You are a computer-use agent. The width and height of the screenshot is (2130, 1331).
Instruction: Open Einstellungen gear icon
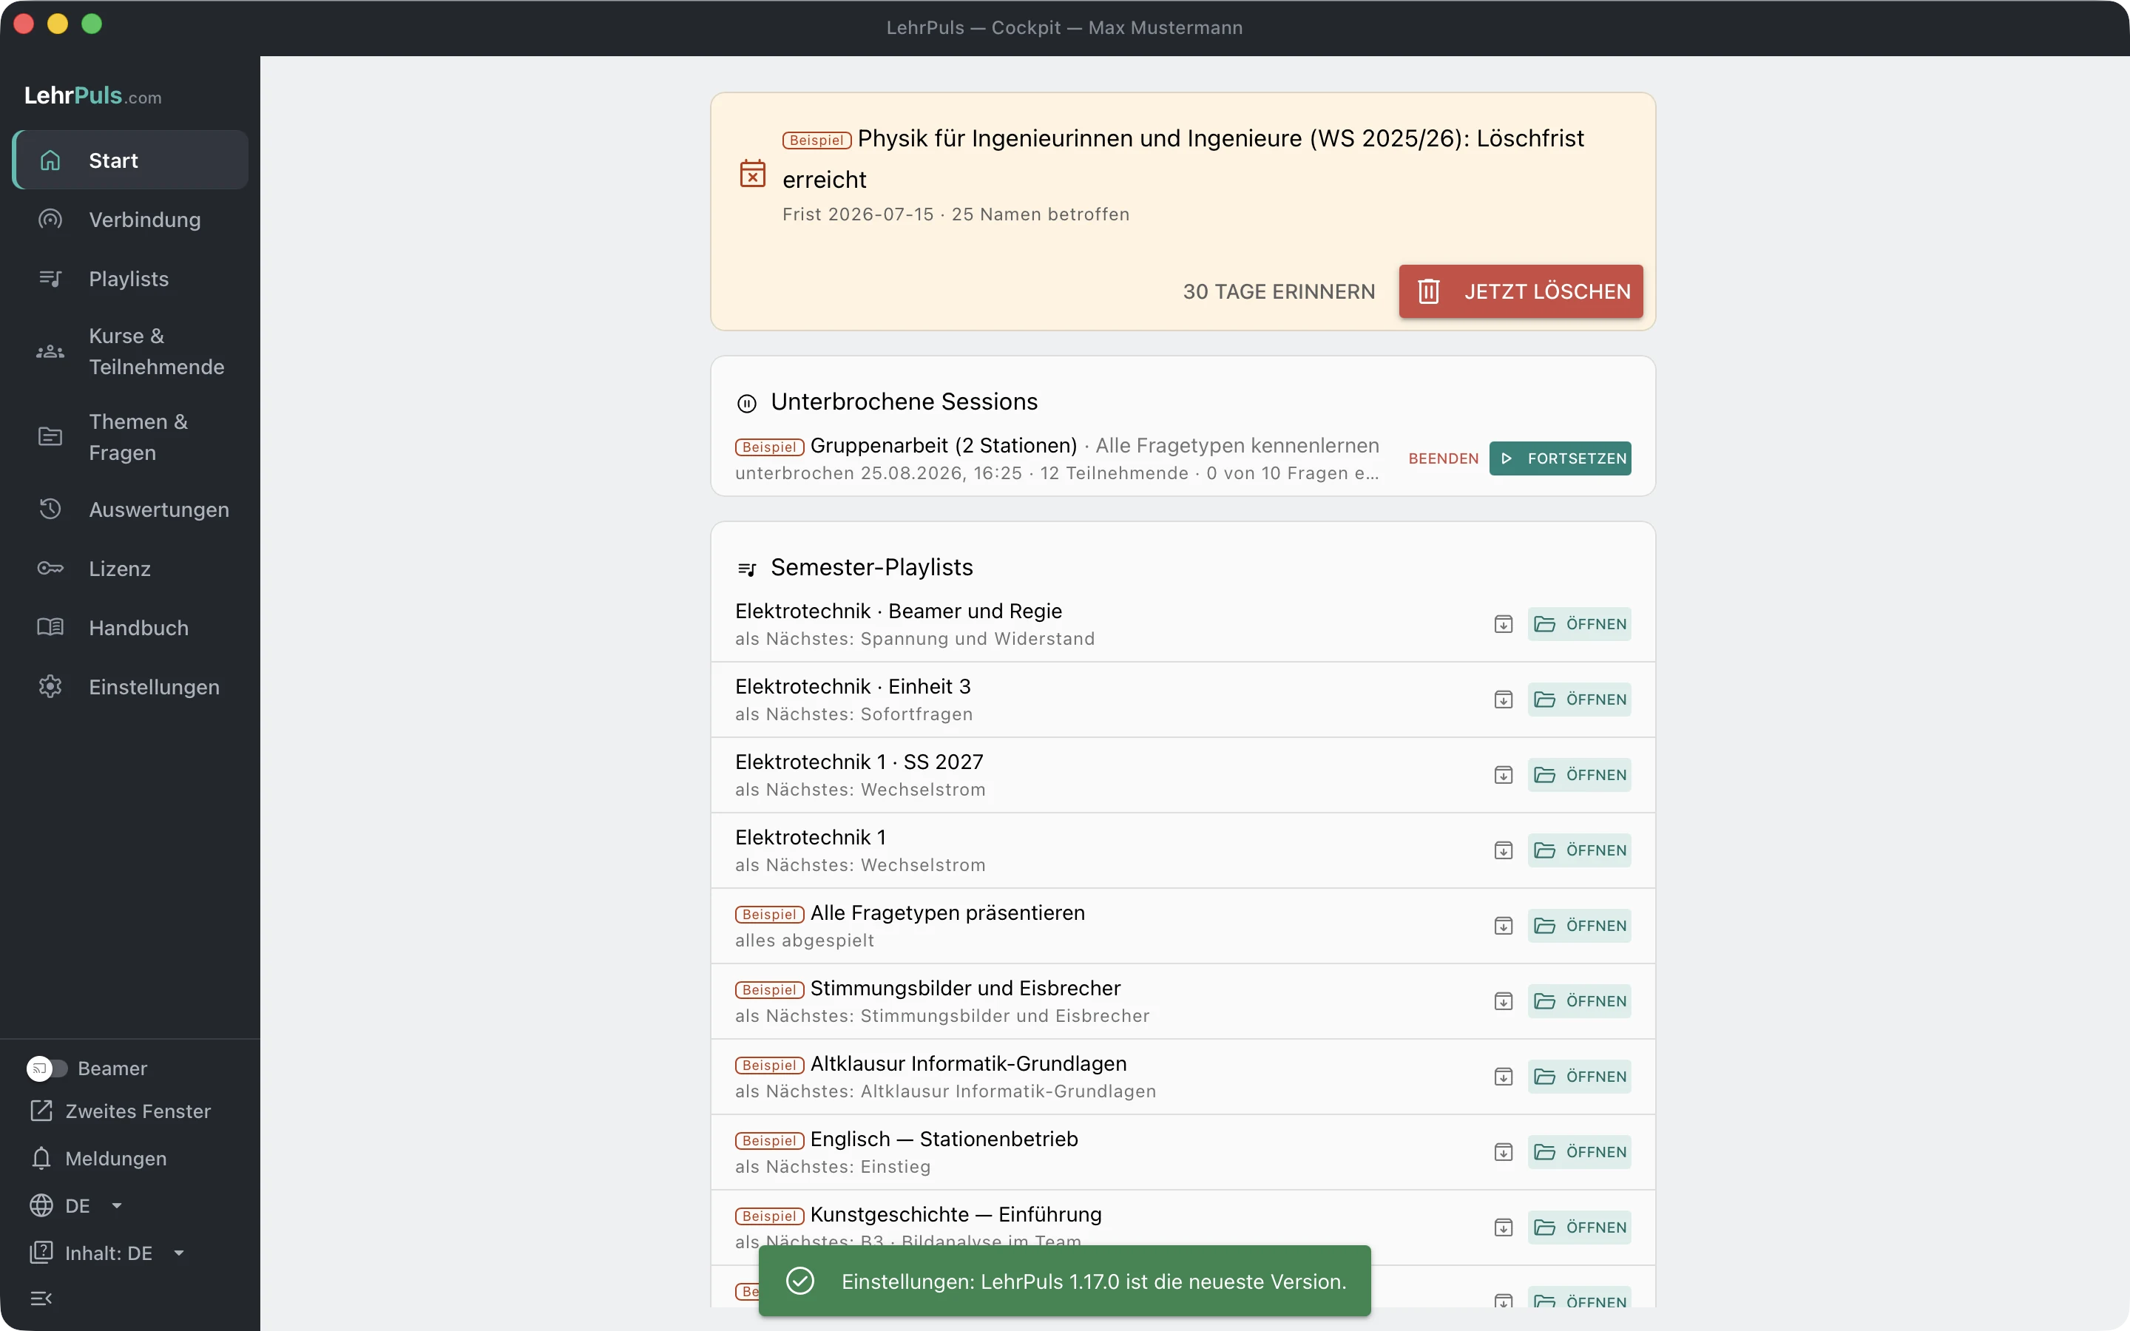click(x=50, y=687)
